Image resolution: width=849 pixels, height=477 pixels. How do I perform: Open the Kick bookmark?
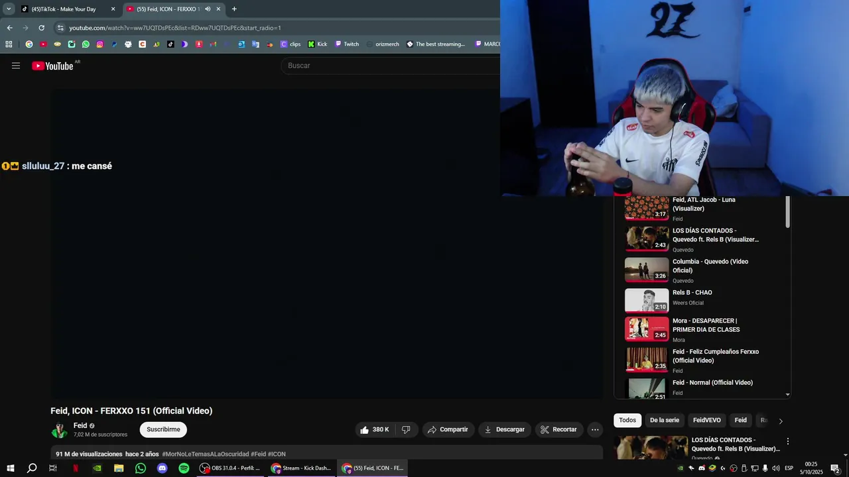(x=317, y=44)
